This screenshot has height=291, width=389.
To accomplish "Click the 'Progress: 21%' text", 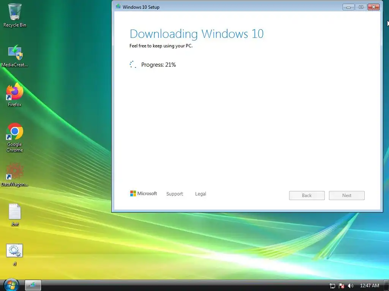I will (158, 65).
